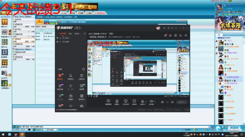Collapse the 工具箱 toolbox panel
The image size is (245, 137).
click(x=83, y=69)
